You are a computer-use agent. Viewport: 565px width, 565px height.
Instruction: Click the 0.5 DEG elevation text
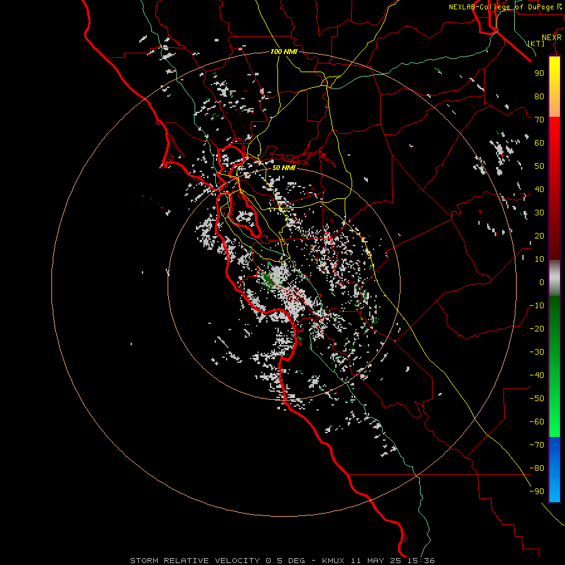[286, 561]
